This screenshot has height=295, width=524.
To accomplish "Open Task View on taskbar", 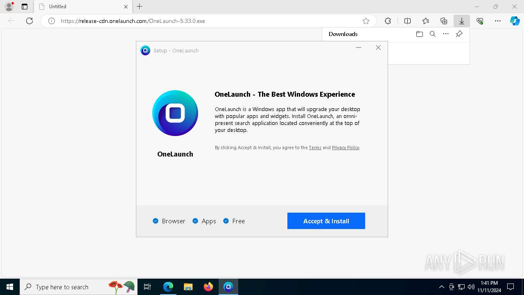I will click(x=148, y=287).
